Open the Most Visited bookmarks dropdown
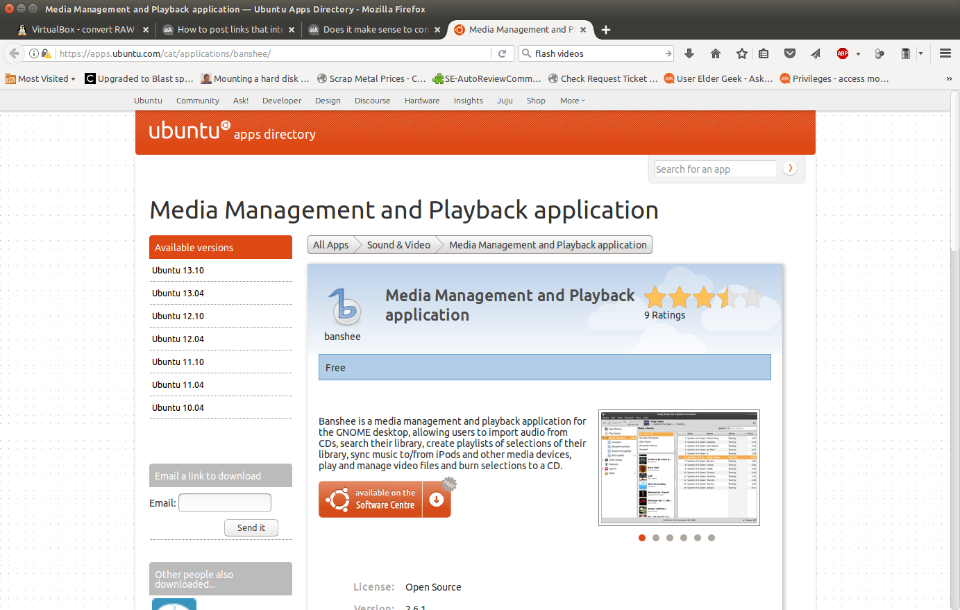This screenshot has width=960, height=610. 41,78
